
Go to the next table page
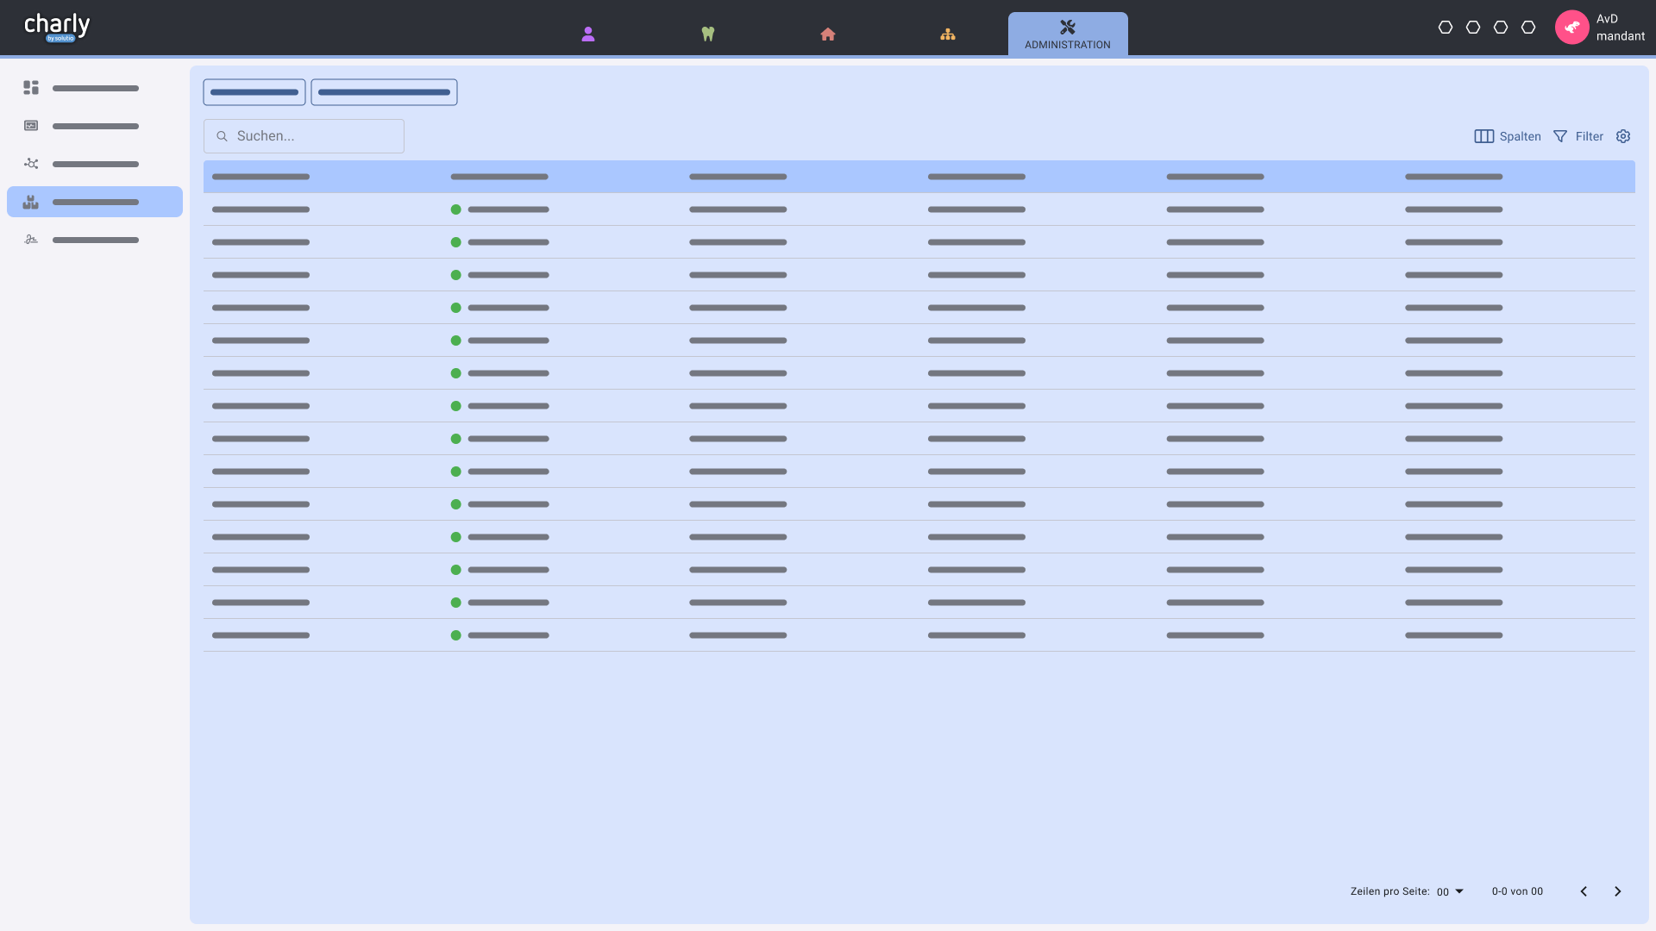[1618, 891]
